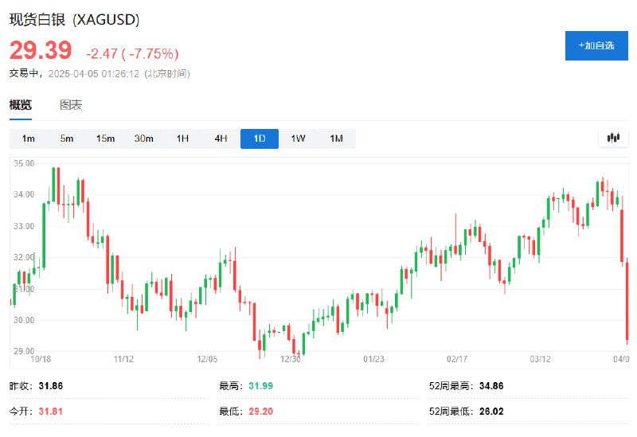Click the 11/12 date axis label
The image size is (637, 437).
pos(124,359)
